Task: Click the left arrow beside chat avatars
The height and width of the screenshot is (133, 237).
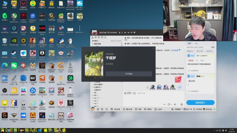Action: coord(148,87)
